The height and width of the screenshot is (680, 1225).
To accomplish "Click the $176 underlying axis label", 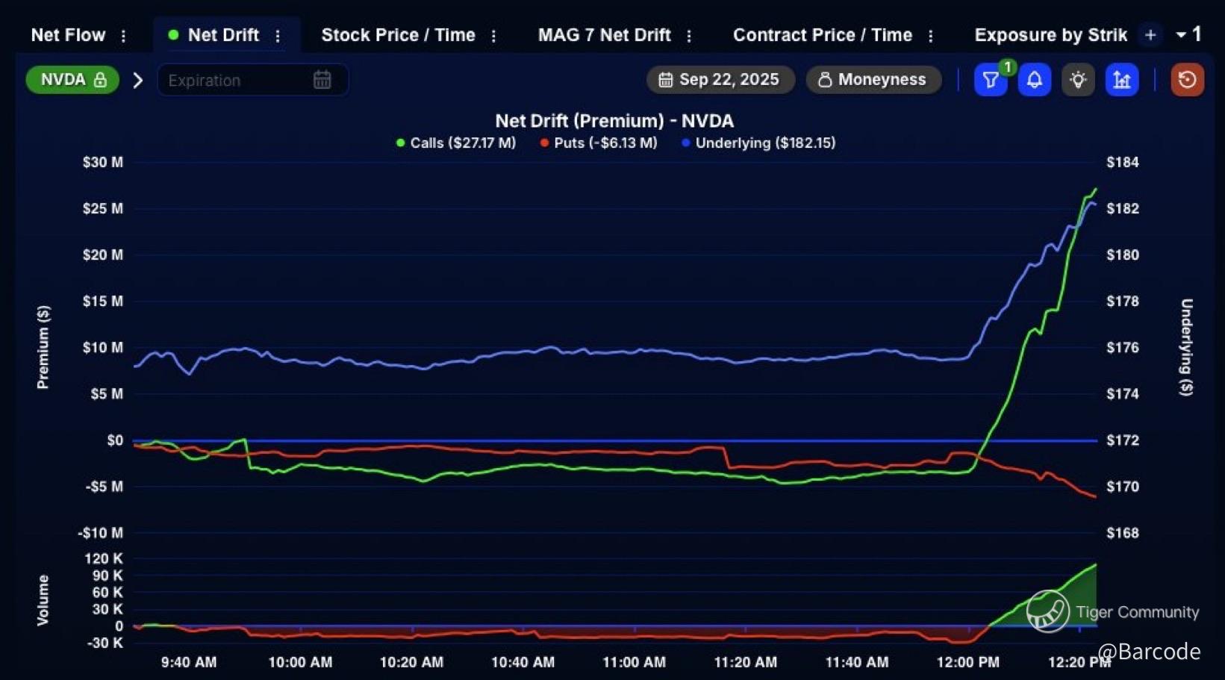I will 1123,347.
